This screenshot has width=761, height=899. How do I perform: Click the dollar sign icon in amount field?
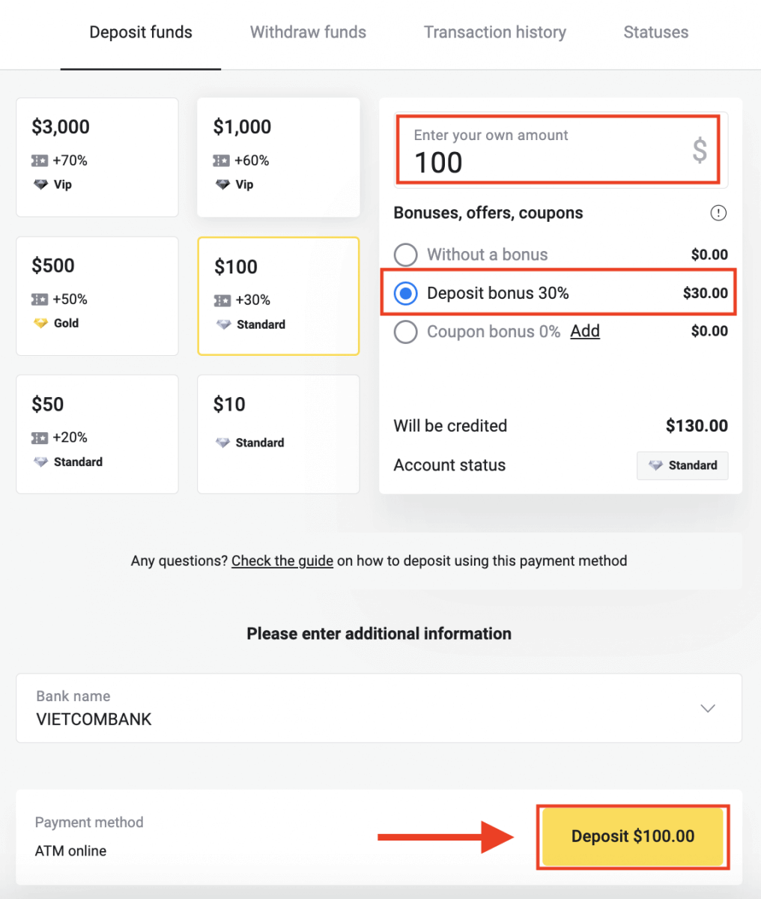699,150
